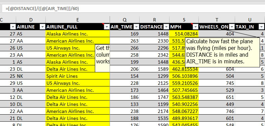Open the DISTANCE column filter dropdown
265x126 pixels.
(x=166, y=27)
